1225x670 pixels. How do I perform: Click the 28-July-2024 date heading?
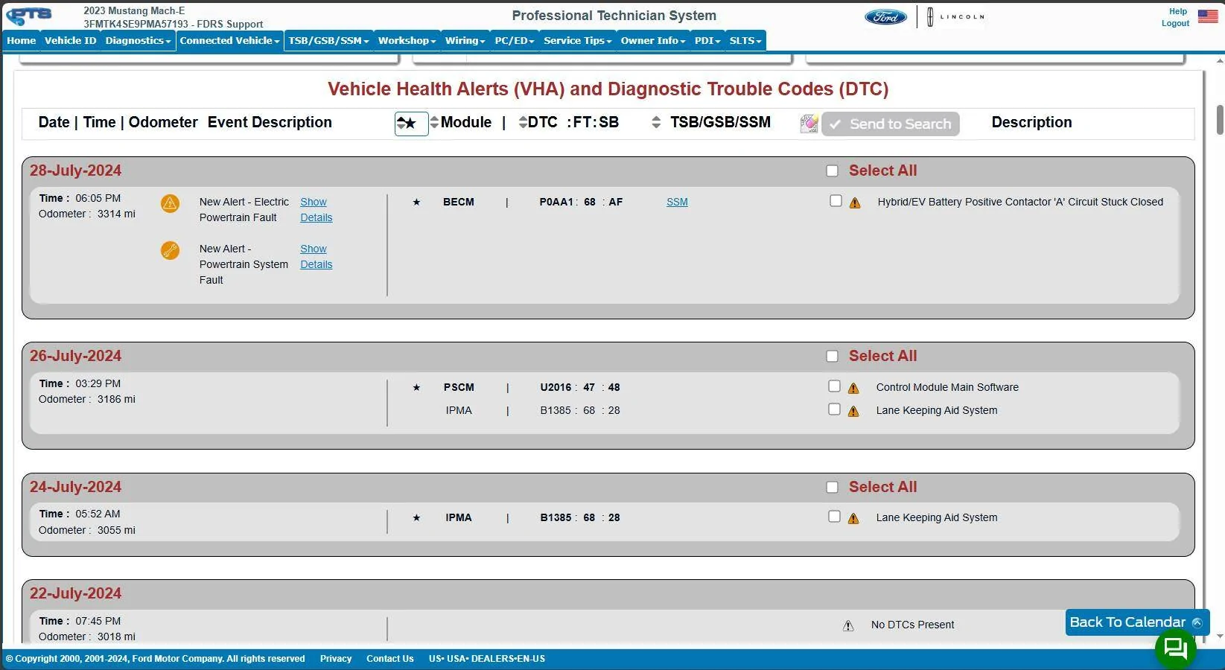tap(75, 170)
